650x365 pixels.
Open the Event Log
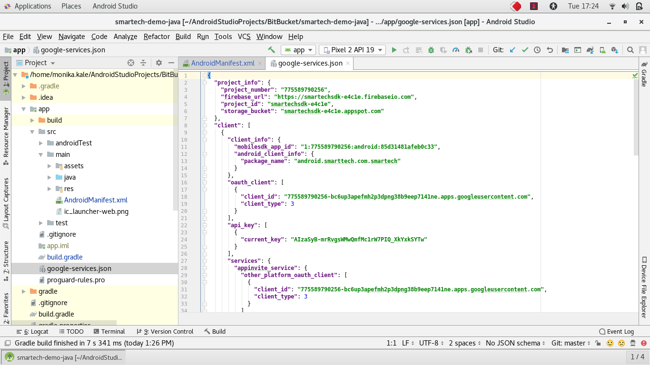(x=617, y=331)
